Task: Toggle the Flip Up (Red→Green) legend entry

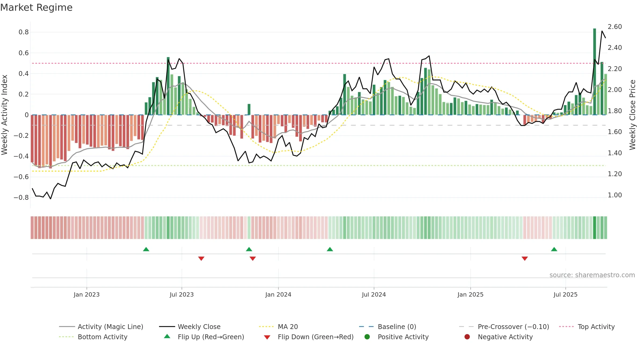Action: point(204,337)
